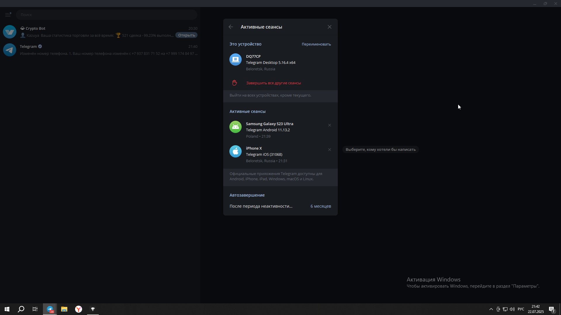Click the Telegram chat avatar
The height and width of the screenshot is (315, 561).
[10, 50]
